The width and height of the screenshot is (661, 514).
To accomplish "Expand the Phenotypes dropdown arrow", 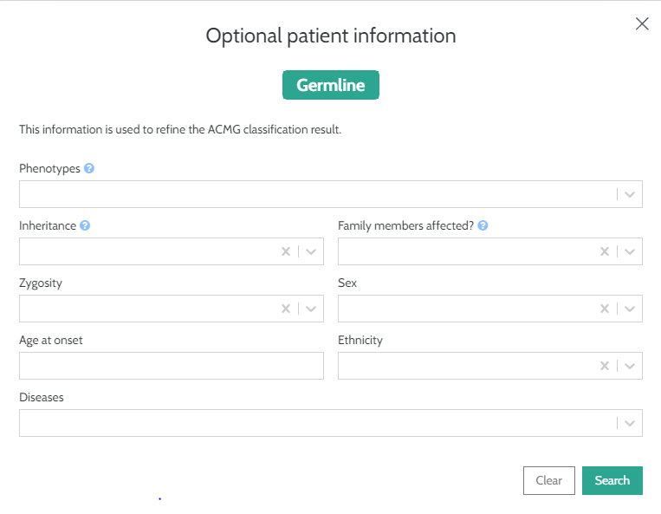I will [x=630, y=194].
